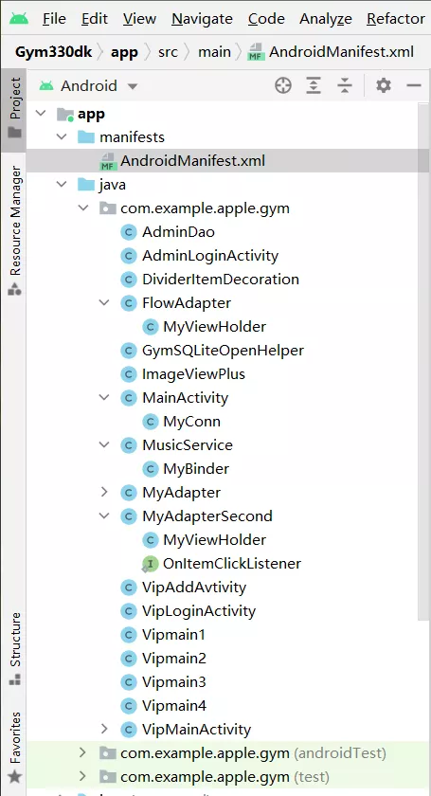Click the app breadcrumb in navigation bar
The width and height of the screenshot is (431, 796).
[124, 52]
